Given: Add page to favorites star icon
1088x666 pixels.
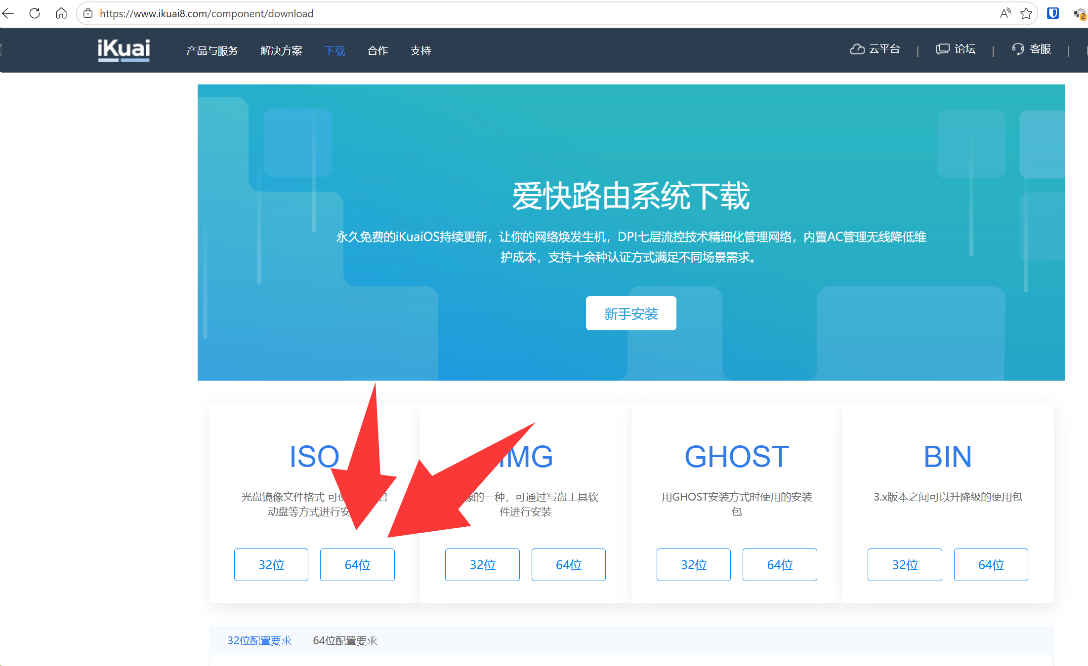Looking at the screenshot, I should (x=1026, y=13).
